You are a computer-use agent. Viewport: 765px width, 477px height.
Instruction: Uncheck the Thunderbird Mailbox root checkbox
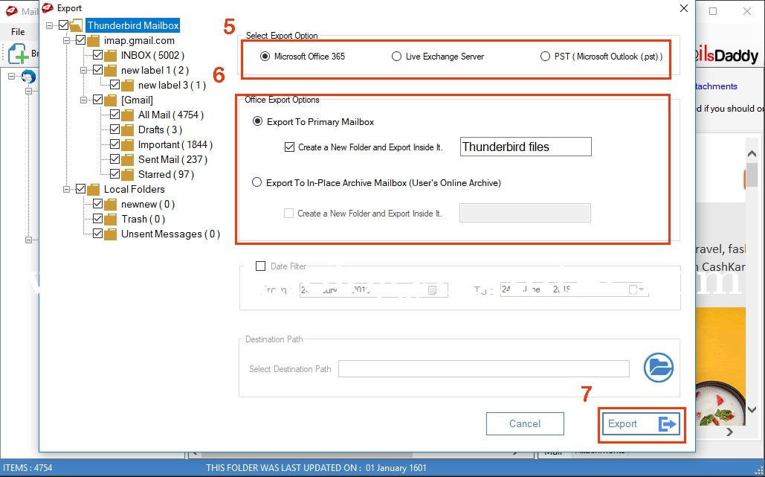[x=63, y=25]
